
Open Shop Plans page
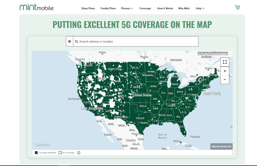click(88, 8)
